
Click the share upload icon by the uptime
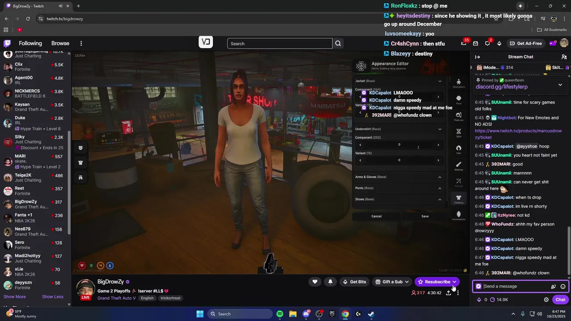point(448,293)
